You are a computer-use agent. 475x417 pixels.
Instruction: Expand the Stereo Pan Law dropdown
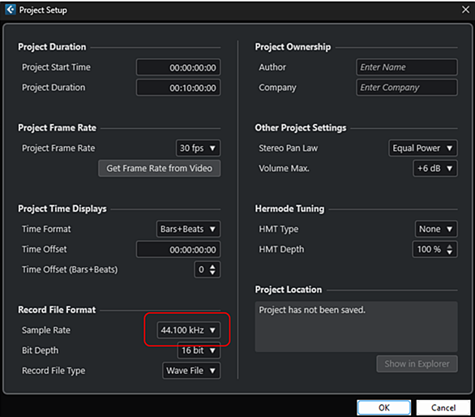pos(423,148)
